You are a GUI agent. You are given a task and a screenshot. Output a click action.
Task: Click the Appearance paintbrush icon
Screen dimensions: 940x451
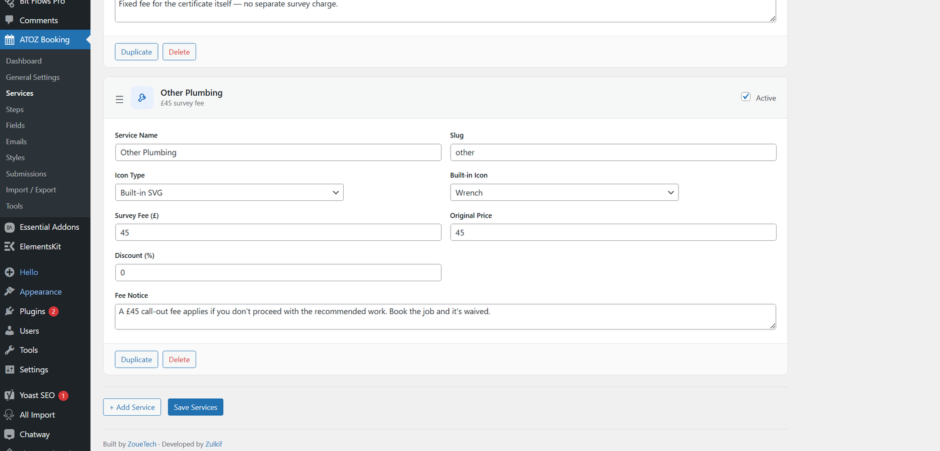coord(9,292)
